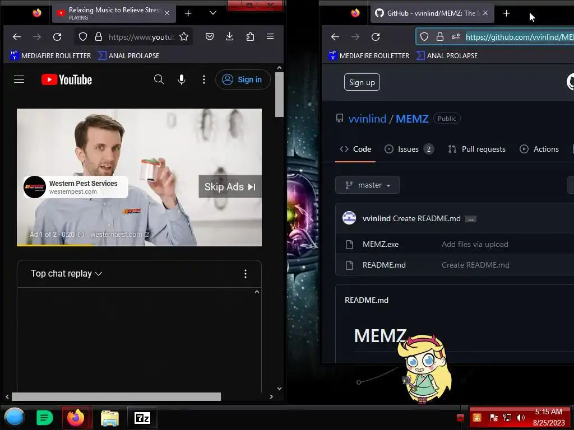This screenshot has height=430, width=574.
Task: Open Pull requests tab
Action: coord(477,149)
